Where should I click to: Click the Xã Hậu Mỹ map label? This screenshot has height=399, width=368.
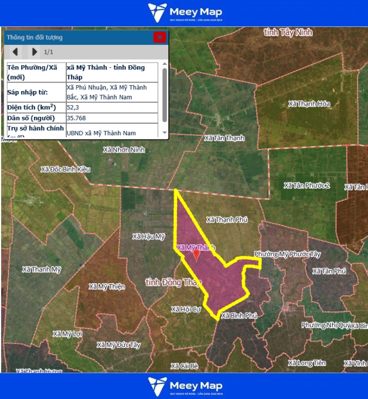[149, 237]
